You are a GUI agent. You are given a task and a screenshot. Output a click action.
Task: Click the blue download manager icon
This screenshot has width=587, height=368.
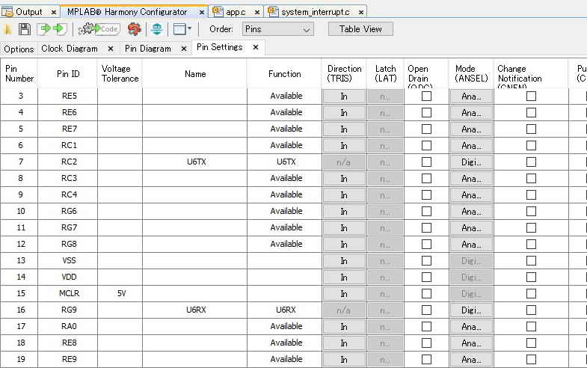point(157,29)
